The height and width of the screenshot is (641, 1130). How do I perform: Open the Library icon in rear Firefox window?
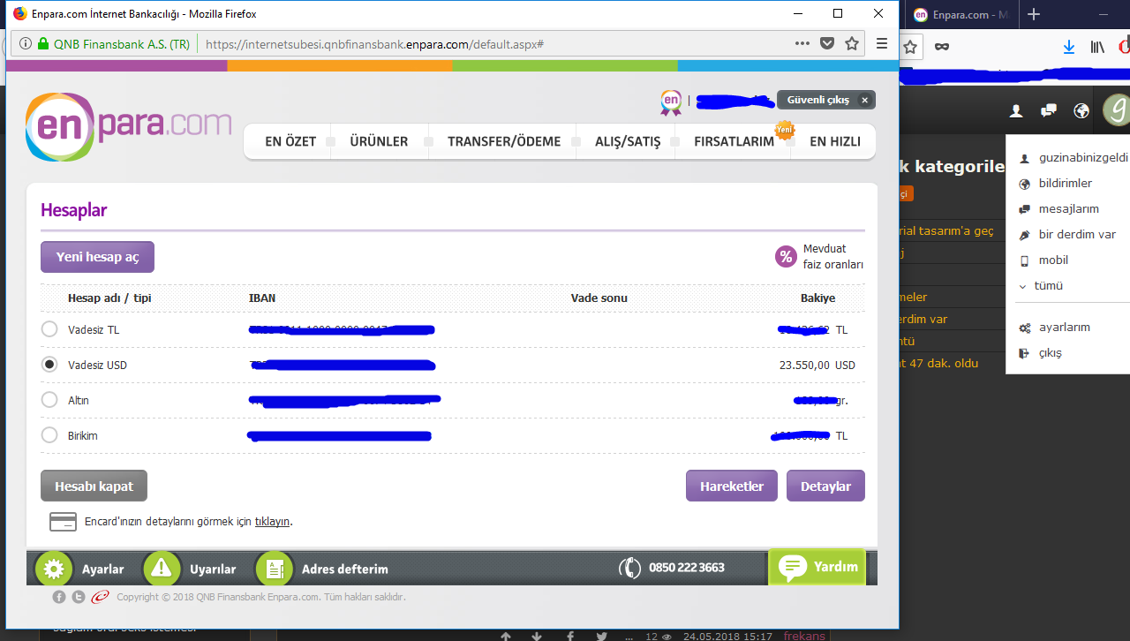click(x=1097, y=47)
